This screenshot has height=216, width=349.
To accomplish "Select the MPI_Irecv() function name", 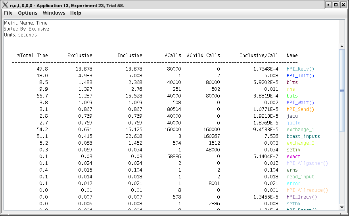I will pos(301,197).
